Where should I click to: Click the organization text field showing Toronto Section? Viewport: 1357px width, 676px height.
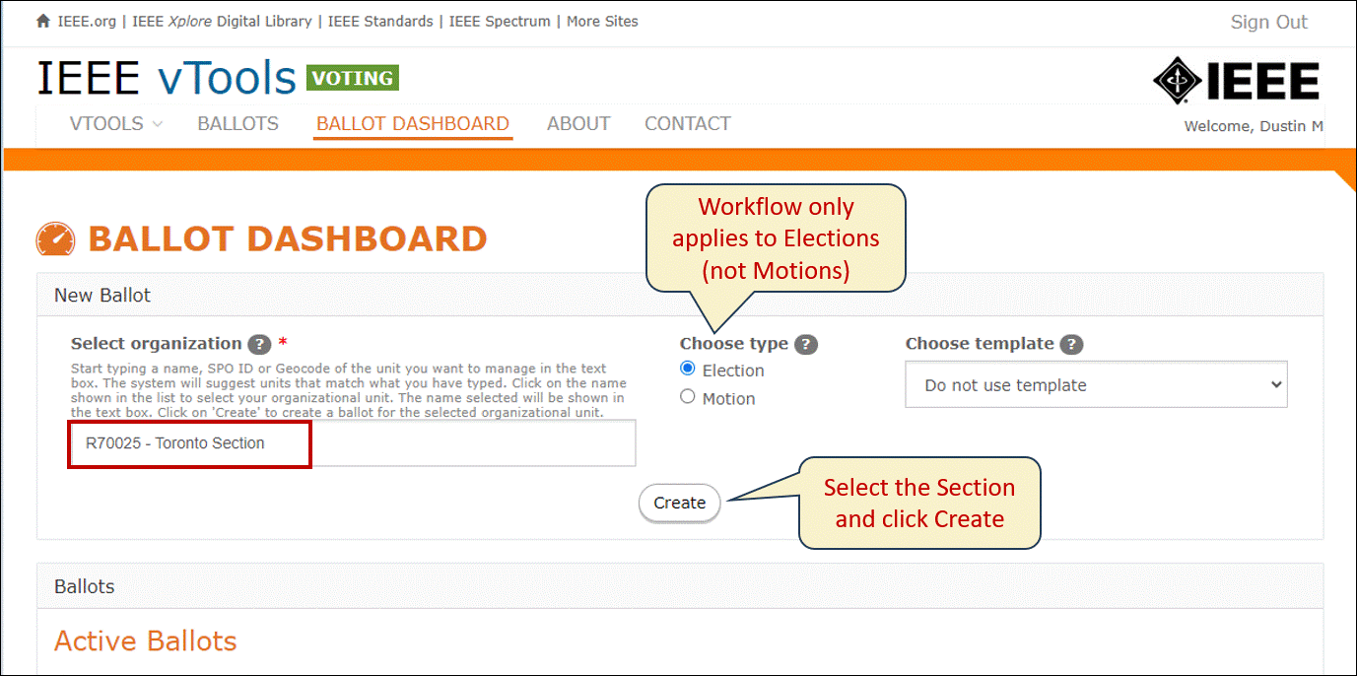pos(353,443)
